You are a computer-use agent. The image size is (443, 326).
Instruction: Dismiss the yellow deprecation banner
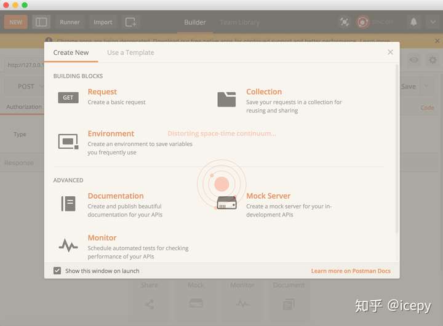(x=437, y=41)
